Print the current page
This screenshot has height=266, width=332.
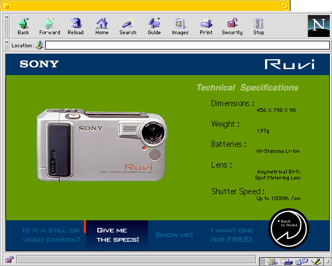coord(206,27)
